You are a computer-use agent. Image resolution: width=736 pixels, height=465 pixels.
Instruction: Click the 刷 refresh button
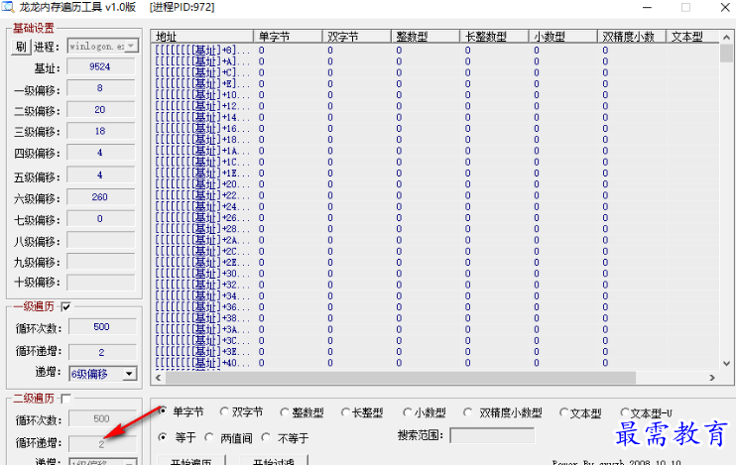[x=21, y=47]
